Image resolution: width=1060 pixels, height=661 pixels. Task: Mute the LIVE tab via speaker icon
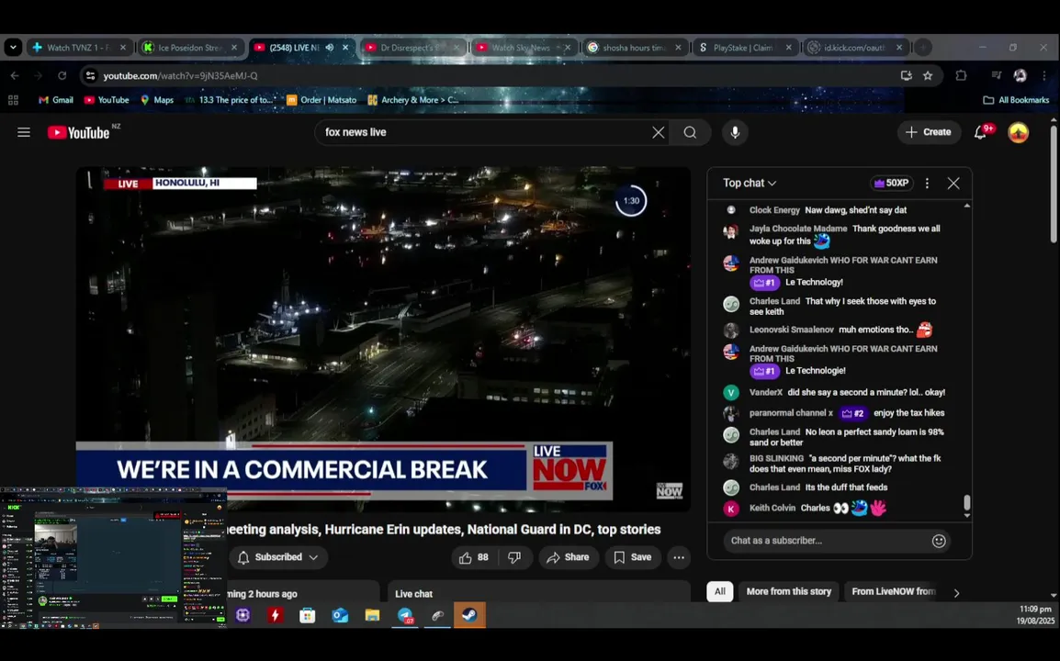pos(329,48)
